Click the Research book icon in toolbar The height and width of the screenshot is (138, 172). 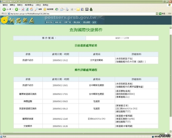82,9
